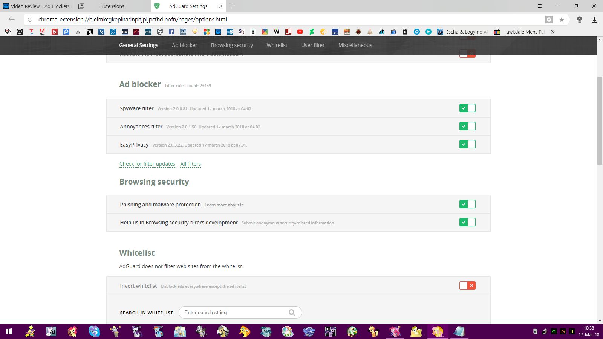The image size is (603, 339).
Task: Open the Hawkdale Mens bookmark
Action: point(519,32)
